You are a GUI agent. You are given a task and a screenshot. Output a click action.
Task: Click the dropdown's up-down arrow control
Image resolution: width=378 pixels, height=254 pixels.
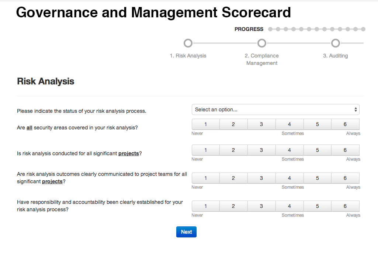(x=356, y=109)
